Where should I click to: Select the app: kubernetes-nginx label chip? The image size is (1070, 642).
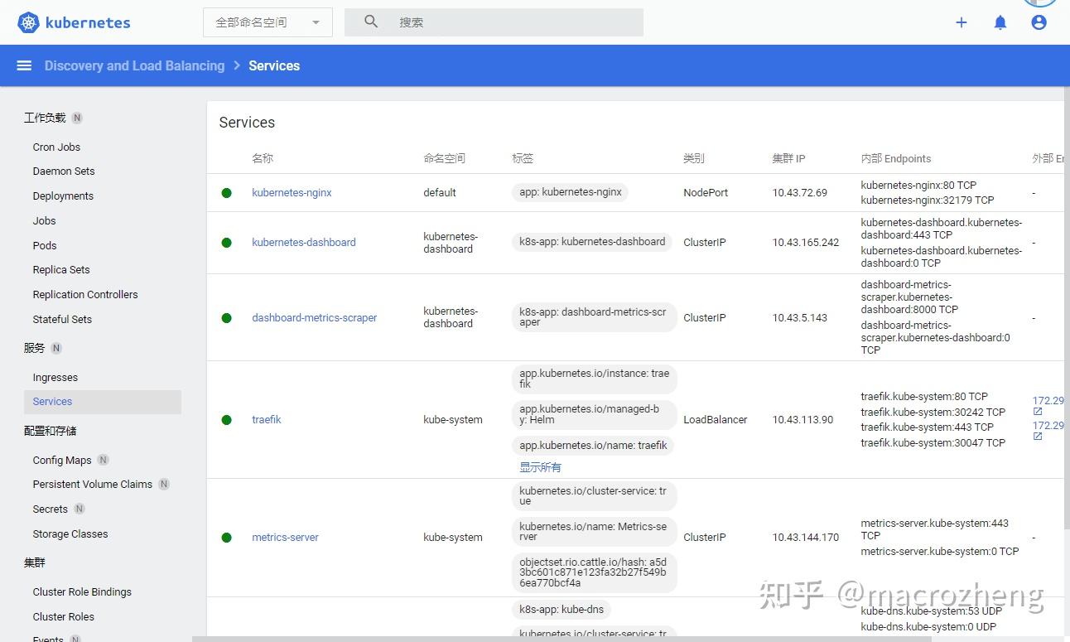[x=570, y=191]
